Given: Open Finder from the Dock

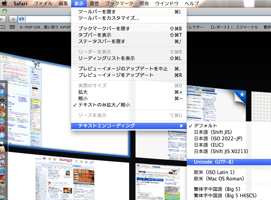Looking at the screenshot, I should click(2, 86).
